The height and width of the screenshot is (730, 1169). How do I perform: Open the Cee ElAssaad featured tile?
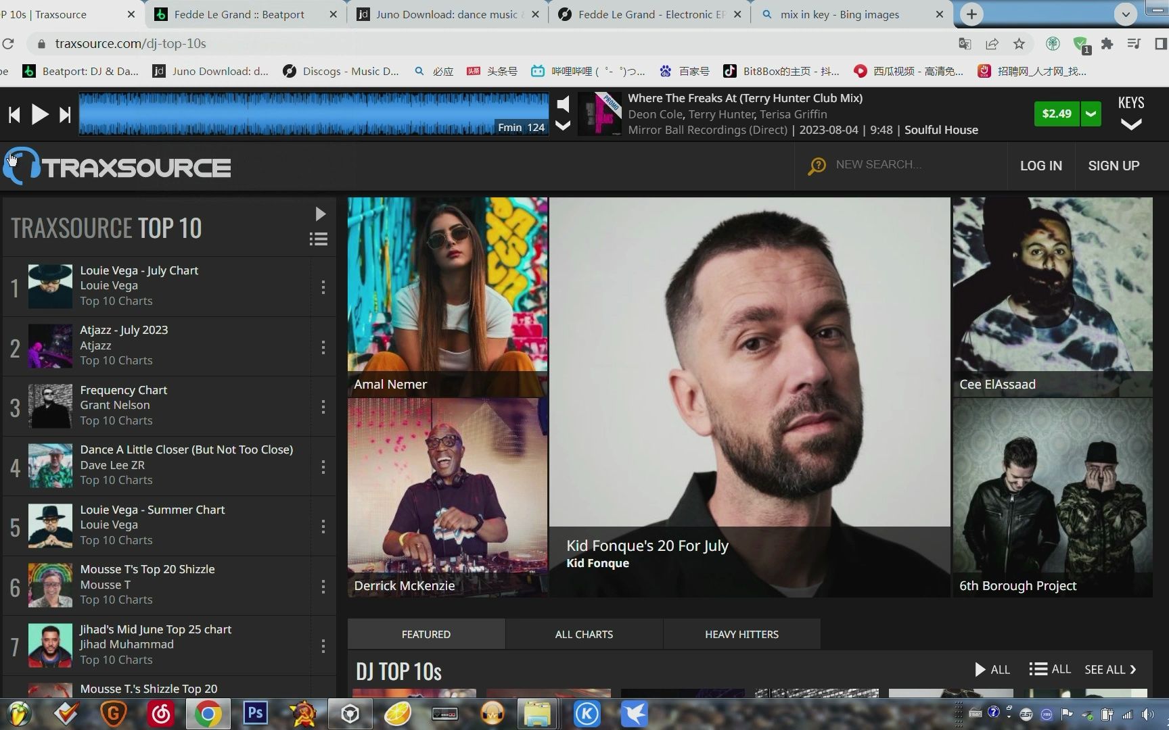coord(1053,297)
